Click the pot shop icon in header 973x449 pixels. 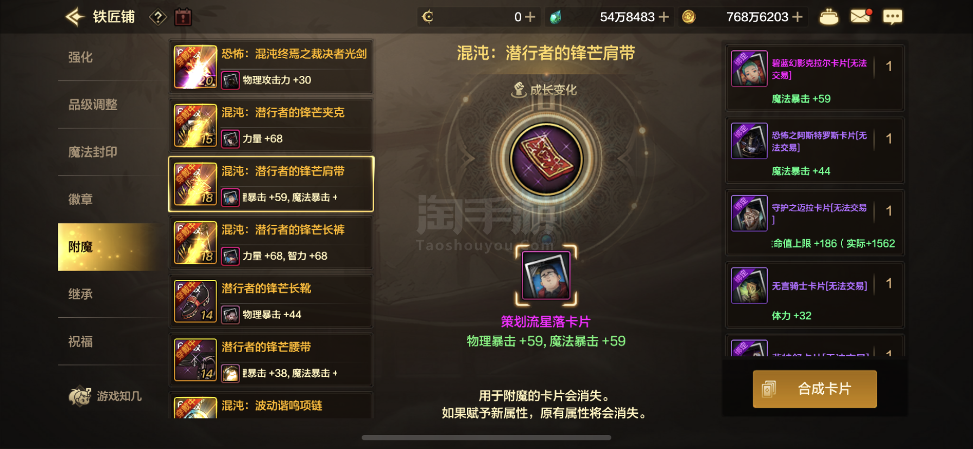(829, 17)
